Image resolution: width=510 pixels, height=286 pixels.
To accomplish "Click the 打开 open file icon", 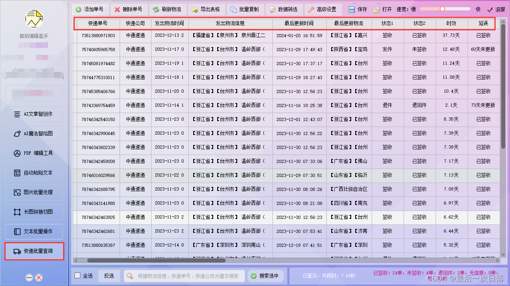I will pyautogui.click(x=377, y=9).
